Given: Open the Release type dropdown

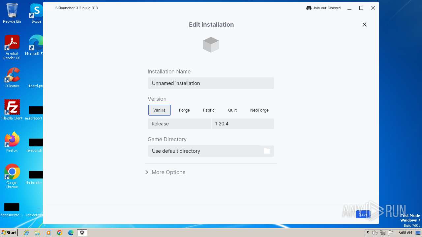Looking at the screenshot, I should [x=179, y=124].
